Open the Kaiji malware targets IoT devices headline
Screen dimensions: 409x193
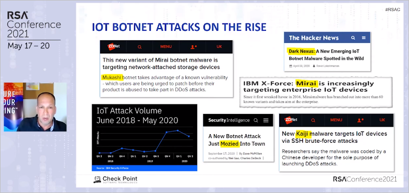pos(334,137)
